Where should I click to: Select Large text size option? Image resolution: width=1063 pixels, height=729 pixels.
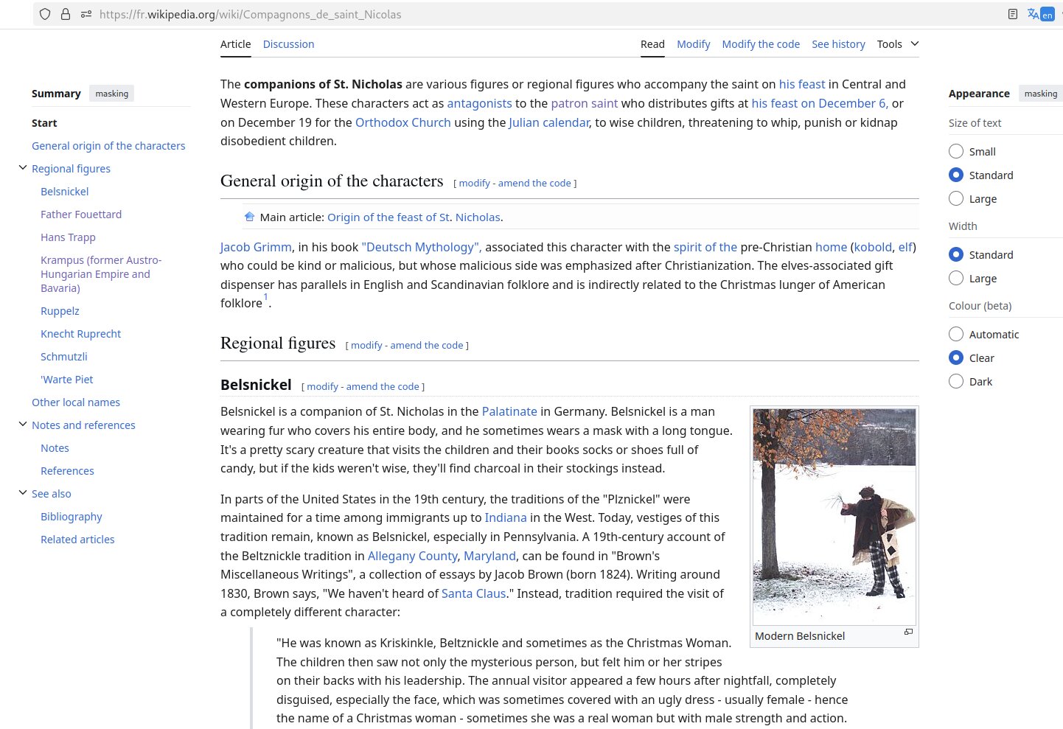pos(956,198)
